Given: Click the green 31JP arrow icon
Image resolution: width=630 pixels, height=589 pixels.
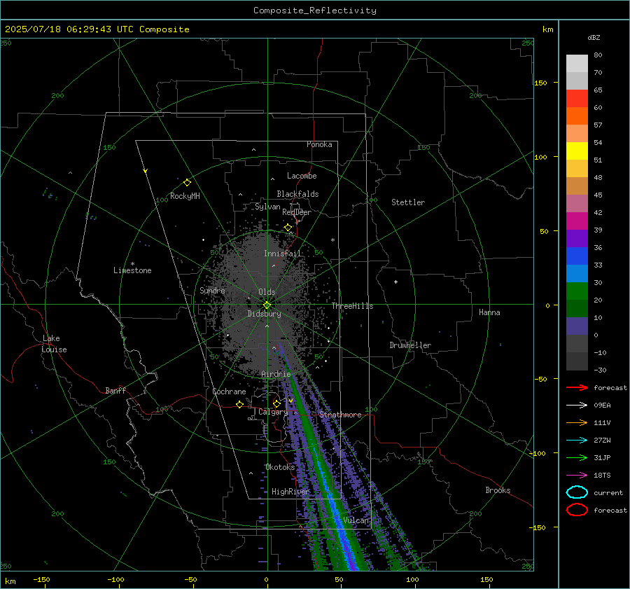Looking at the screenshot, I should (x=577, y=457).
